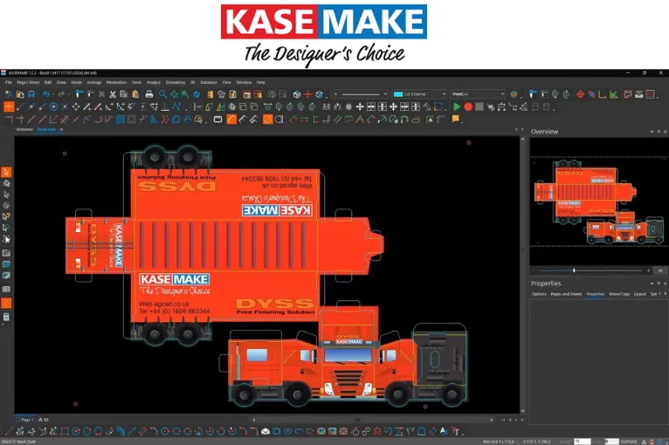Click the Undo arrow icon

click(x=46, y=94)
